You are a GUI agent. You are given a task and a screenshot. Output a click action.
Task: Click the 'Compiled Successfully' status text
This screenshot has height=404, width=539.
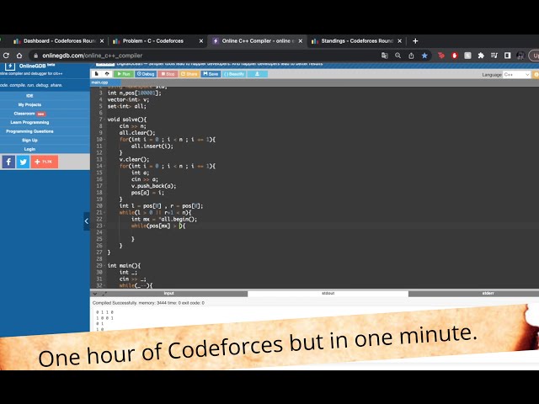pos(115,303)
